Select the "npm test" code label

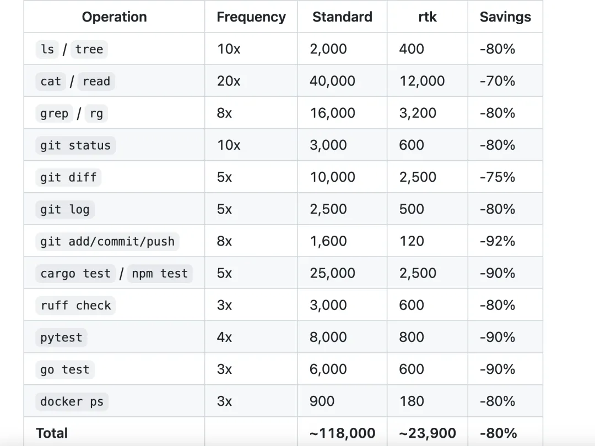click(160, 273)
